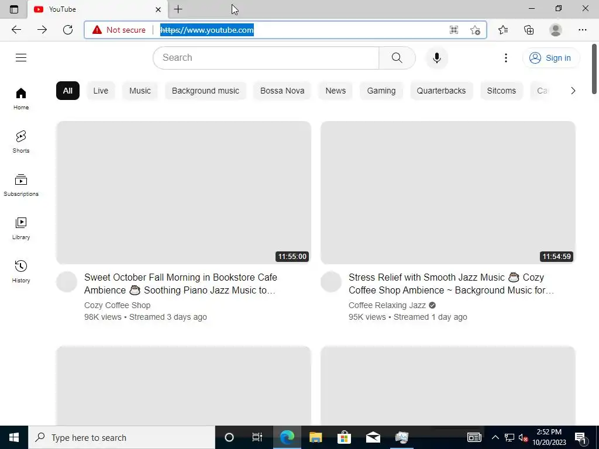Click the Sweet October Fall Morning title

(180, 284)
